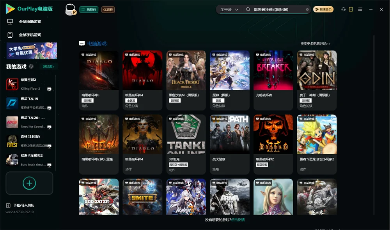Open the 黑色沙漠M (国际服) Black Desert card

186,80
